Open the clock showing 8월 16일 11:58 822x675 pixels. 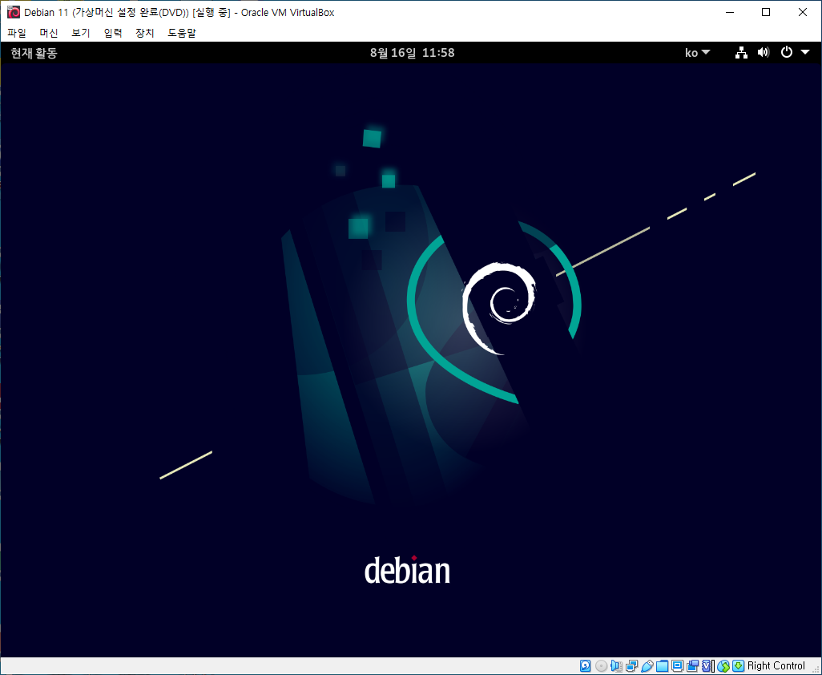tap(412, 53)
